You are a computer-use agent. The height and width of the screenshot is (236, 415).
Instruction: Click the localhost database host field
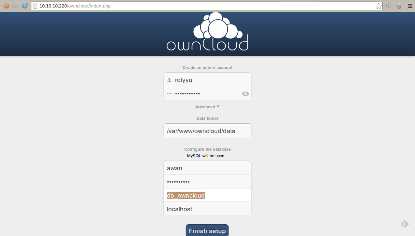click(x=207, y=209)
